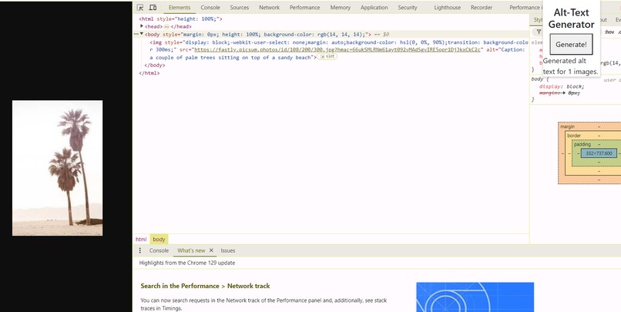Viewport: 621px width, 312px height.
Task: Click the Generate! button
Action: tap(571, 45)
